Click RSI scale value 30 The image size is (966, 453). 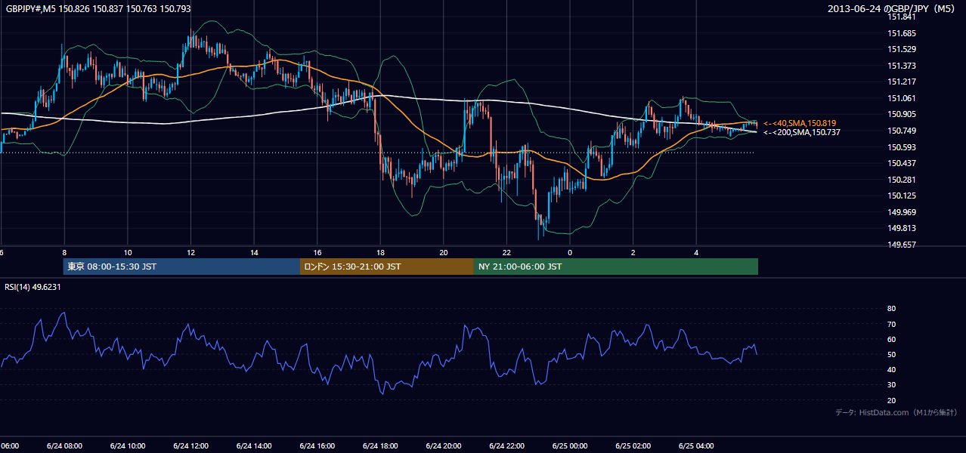(x=892, y=385)
